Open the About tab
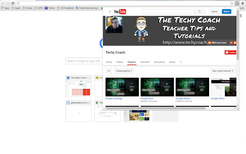This screenshot has height=154, width=246. click(172, 62)
